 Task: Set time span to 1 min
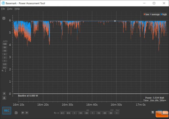(92, 113)
